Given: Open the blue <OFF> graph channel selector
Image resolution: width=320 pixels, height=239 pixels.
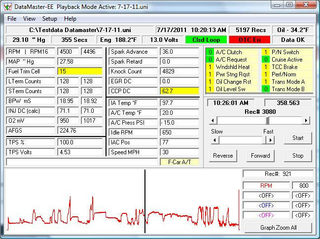Looking at the screenshot, I should pyautogui.click(x=266, y=205).
